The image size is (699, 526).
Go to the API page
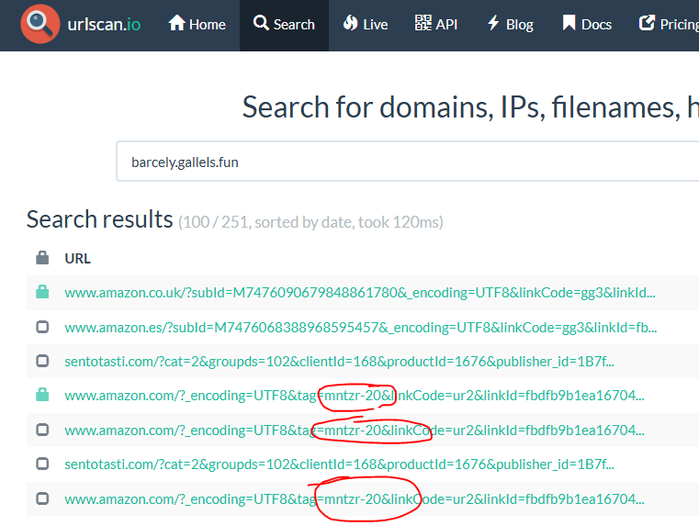click(435, 25)
